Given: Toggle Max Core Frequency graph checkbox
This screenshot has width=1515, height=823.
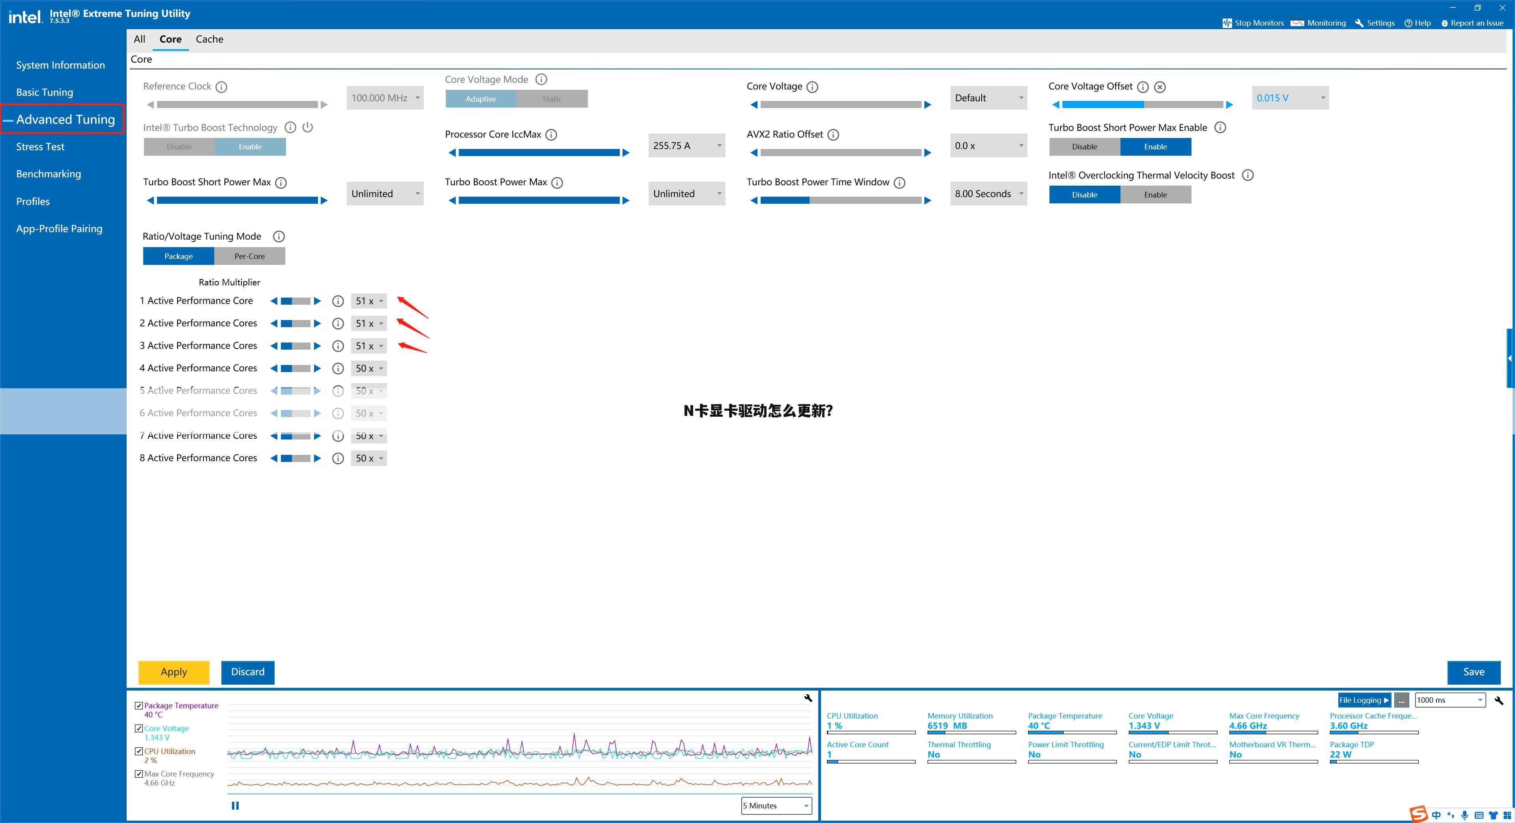Looking at the screenshot, I should point(139,774).
